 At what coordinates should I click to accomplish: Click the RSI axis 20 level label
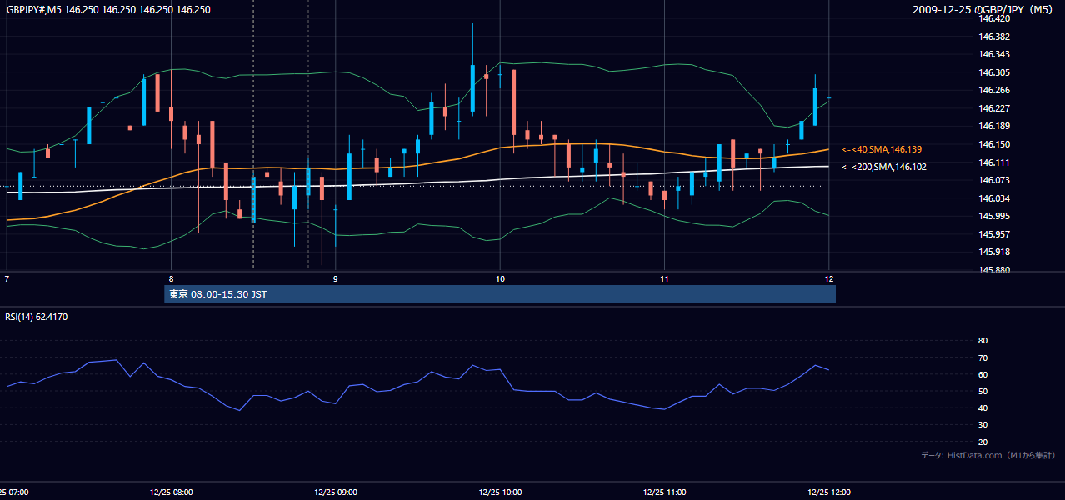pyautogui.click(x=982, y=442)
